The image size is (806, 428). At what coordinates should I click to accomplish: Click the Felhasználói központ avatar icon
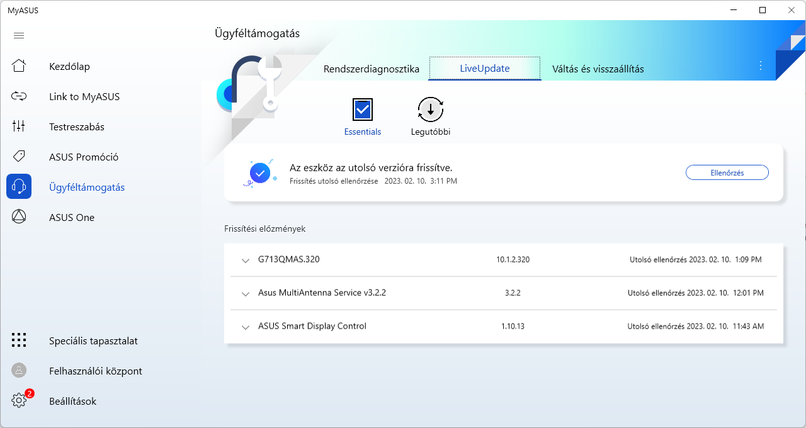coord(19,371)
